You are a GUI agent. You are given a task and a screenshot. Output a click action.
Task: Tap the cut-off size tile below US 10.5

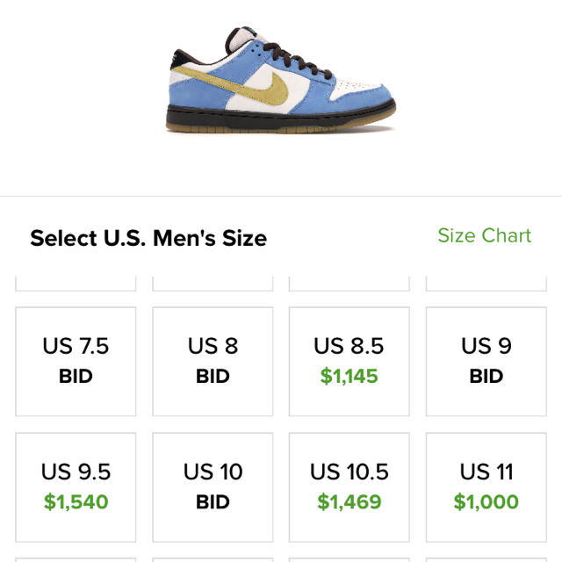349,560
